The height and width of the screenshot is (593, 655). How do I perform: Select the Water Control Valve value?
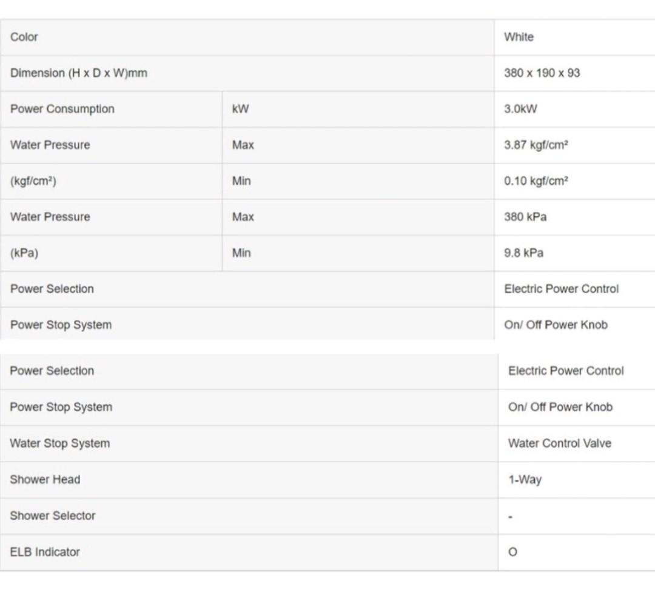pos(559,443)
